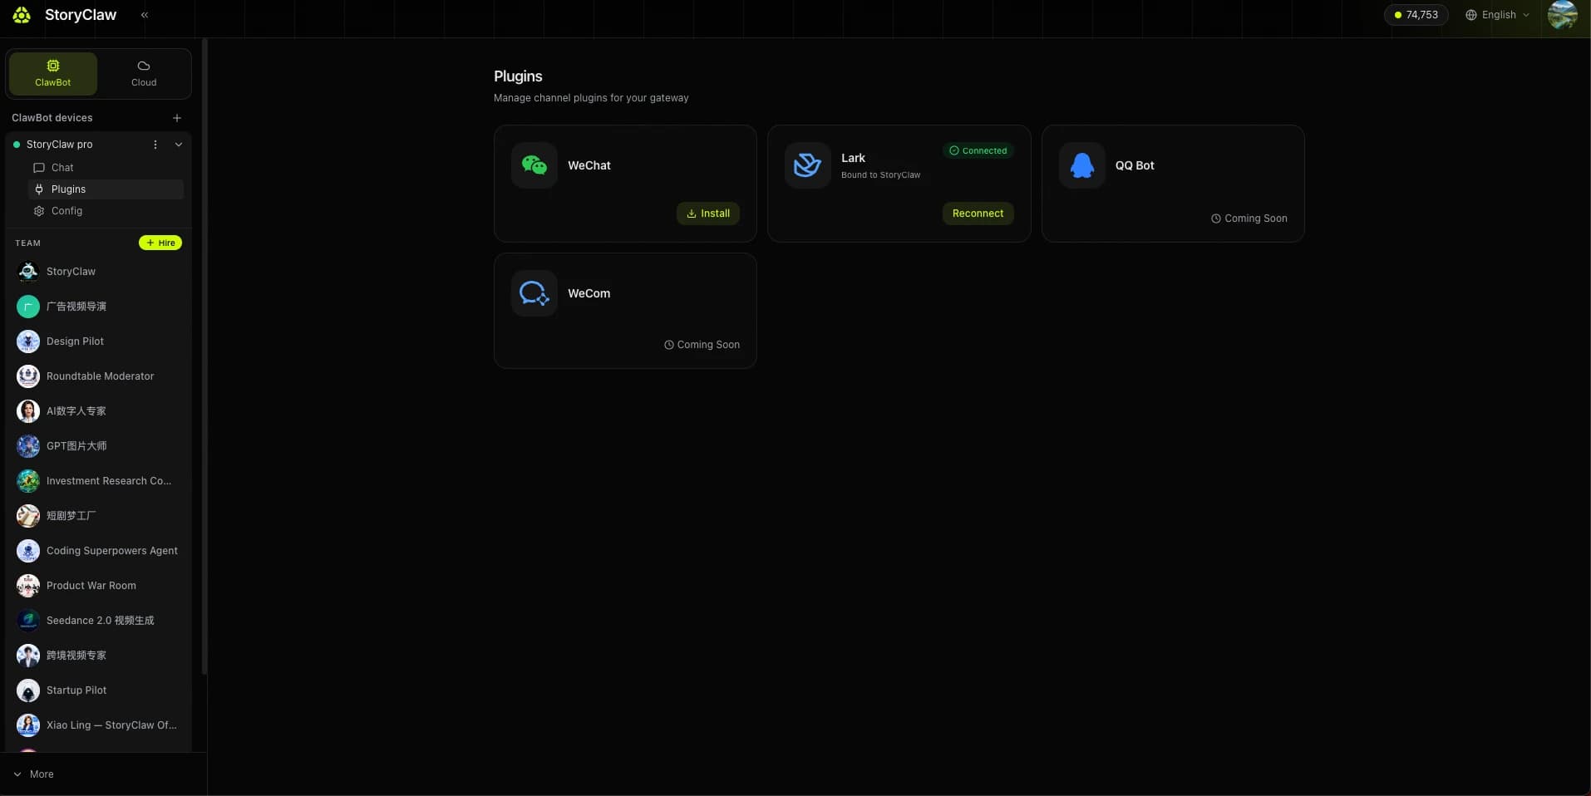Click the Hire button
The image size is (1591, 796).
point(160,243)
